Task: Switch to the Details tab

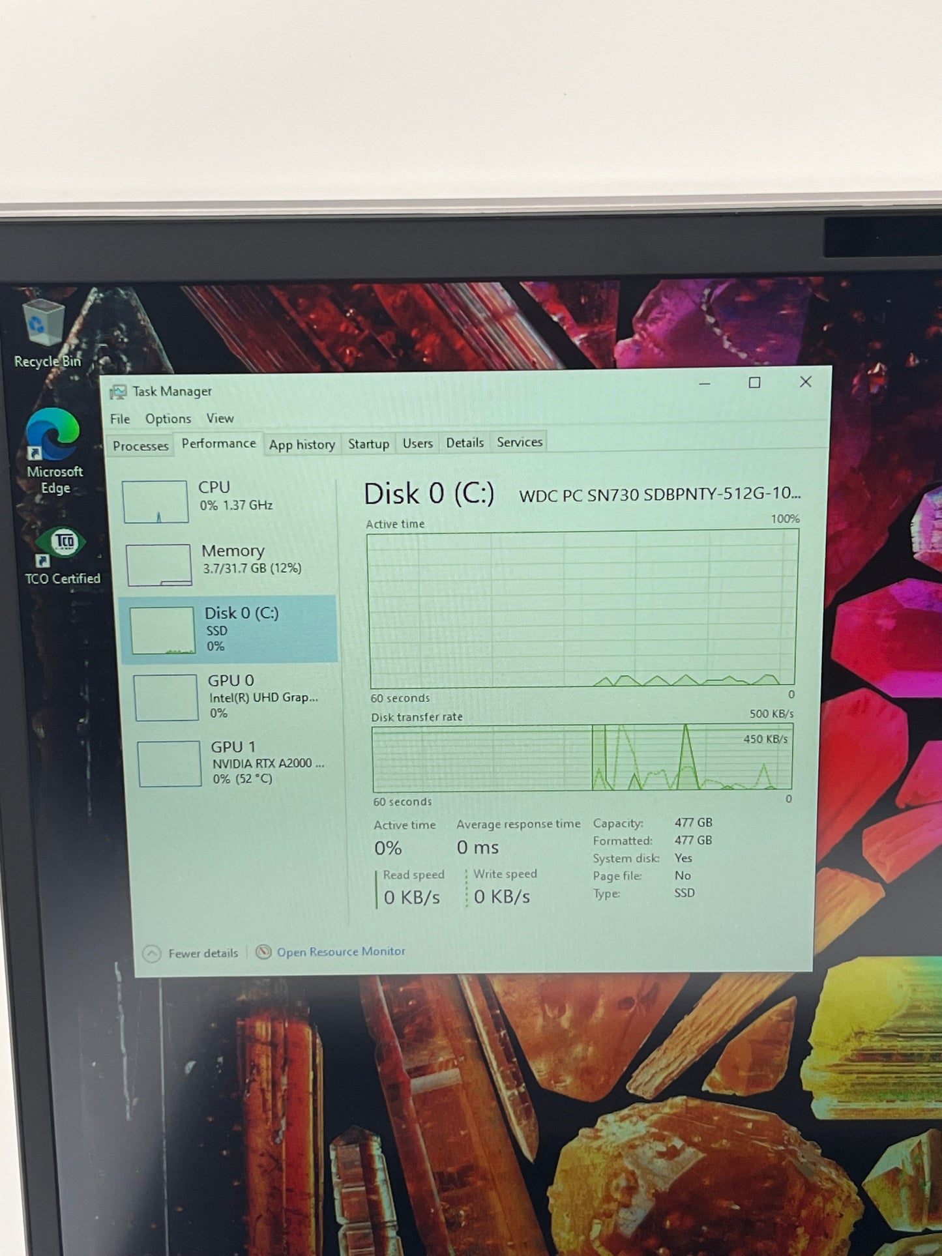Action: [x=465, y=443]
